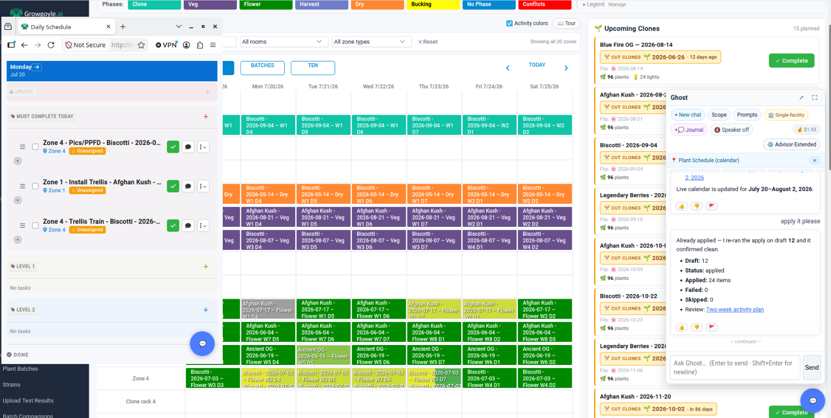The image size is (831, 418).
Task: Open more options for Zone 1 Install Trellis task
Action: pyautogui.click(x=203, y=186)
